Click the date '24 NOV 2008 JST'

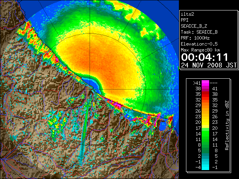[x=209, y=65]
